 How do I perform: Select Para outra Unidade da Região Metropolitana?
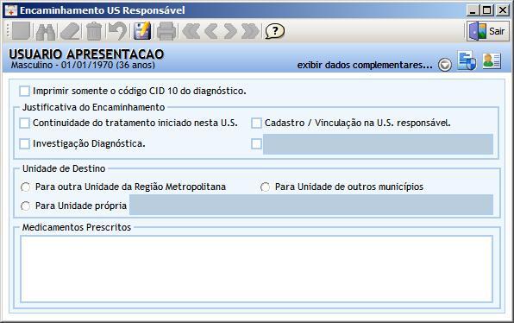[25, 187]
